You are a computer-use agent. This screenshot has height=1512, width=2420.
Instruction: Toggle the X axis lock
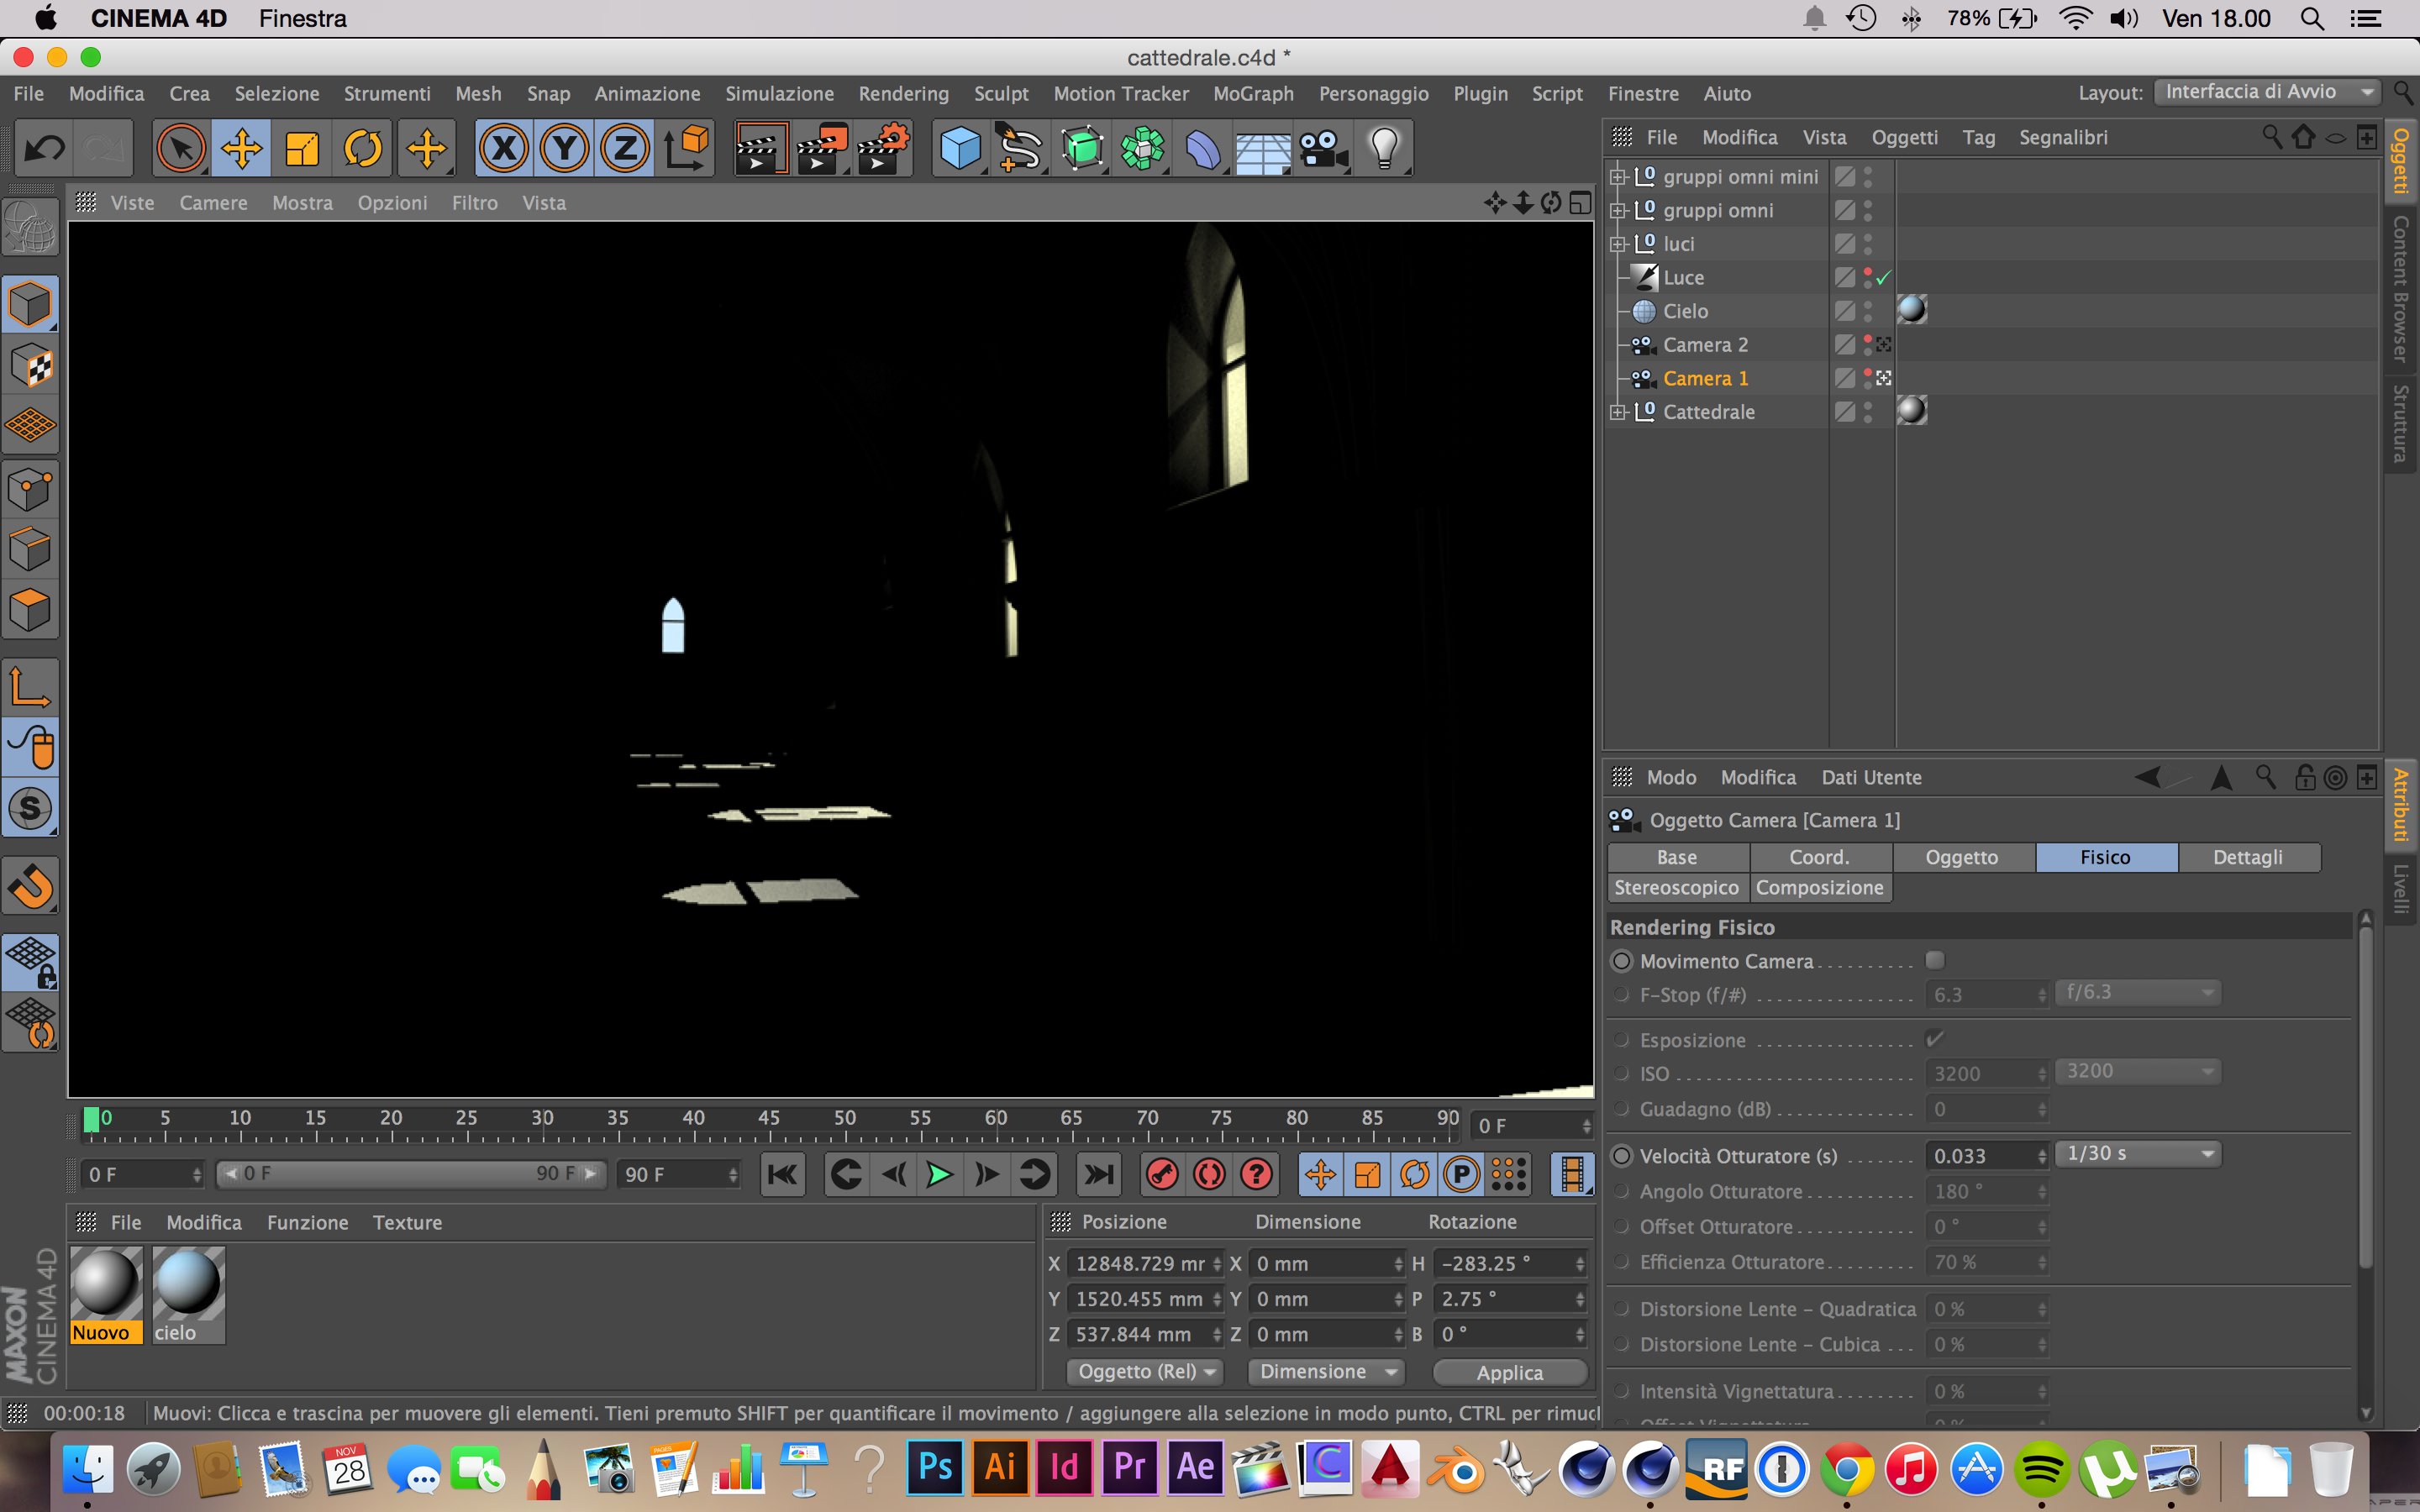coord(504,149)
